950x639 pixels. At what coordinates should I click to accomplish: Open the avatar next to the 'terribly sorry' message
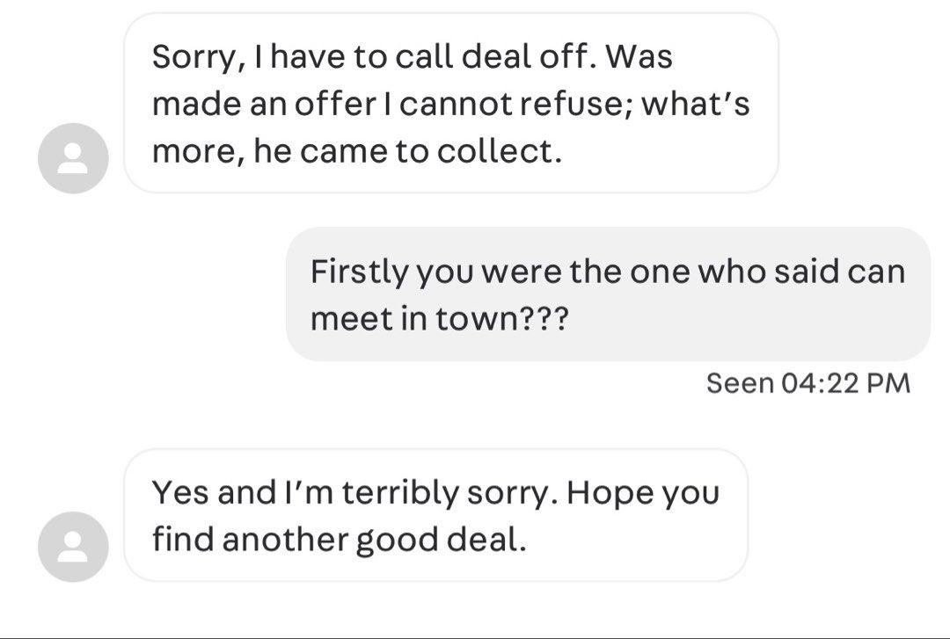point(73,547)
